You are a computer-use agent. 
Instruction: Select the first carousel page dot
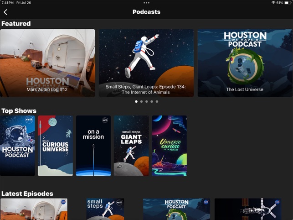(136, 101)
